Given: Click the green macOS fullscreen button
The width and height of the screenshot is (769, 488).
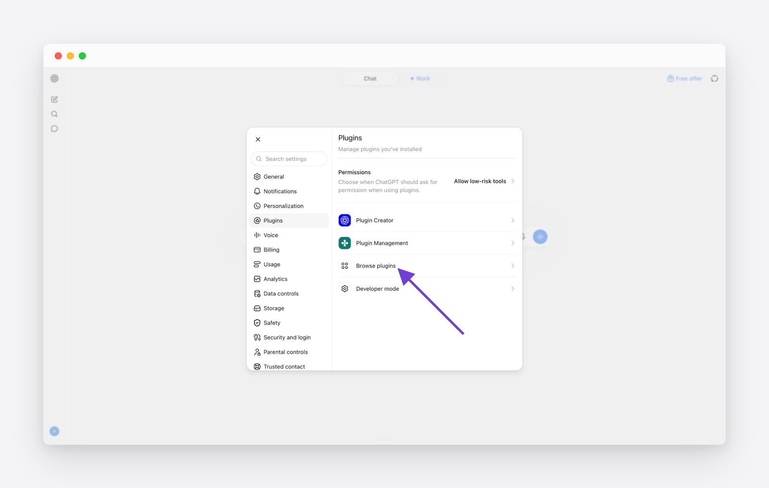Looking at the screenshot, I should [x=82, y=56].
